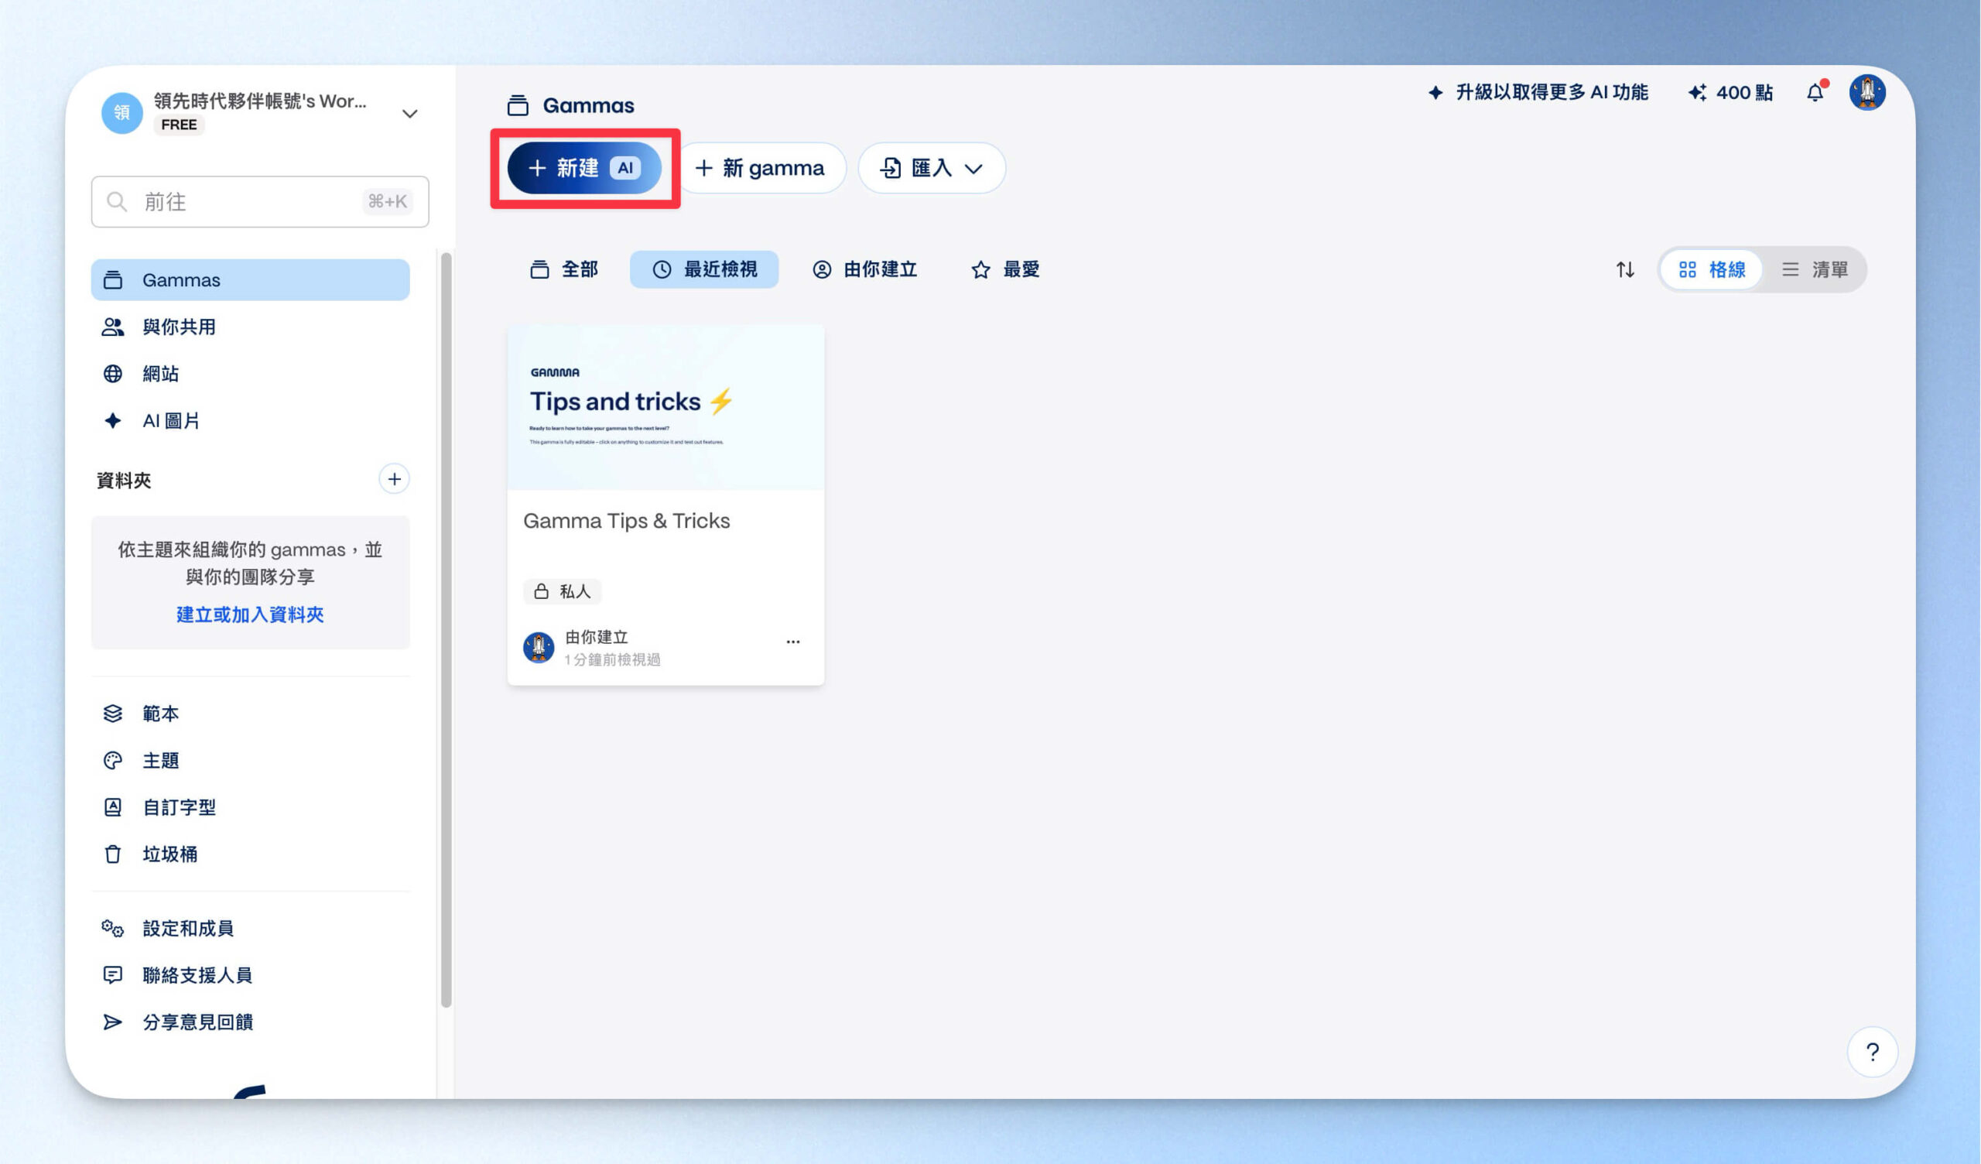1981x1164 pixels.
Task: Click the notification bell icon
Action: tap(1815, 93)
